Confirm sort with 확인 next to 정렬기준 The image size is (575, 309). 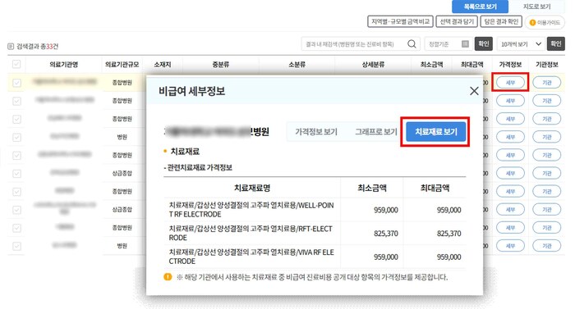[x=483, y=44]
